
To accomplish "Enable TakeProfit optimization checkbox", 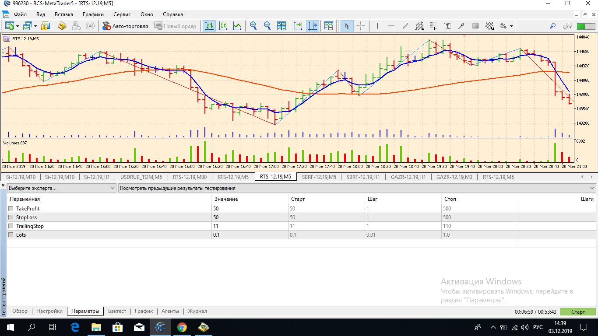I will tap(11, 209).
